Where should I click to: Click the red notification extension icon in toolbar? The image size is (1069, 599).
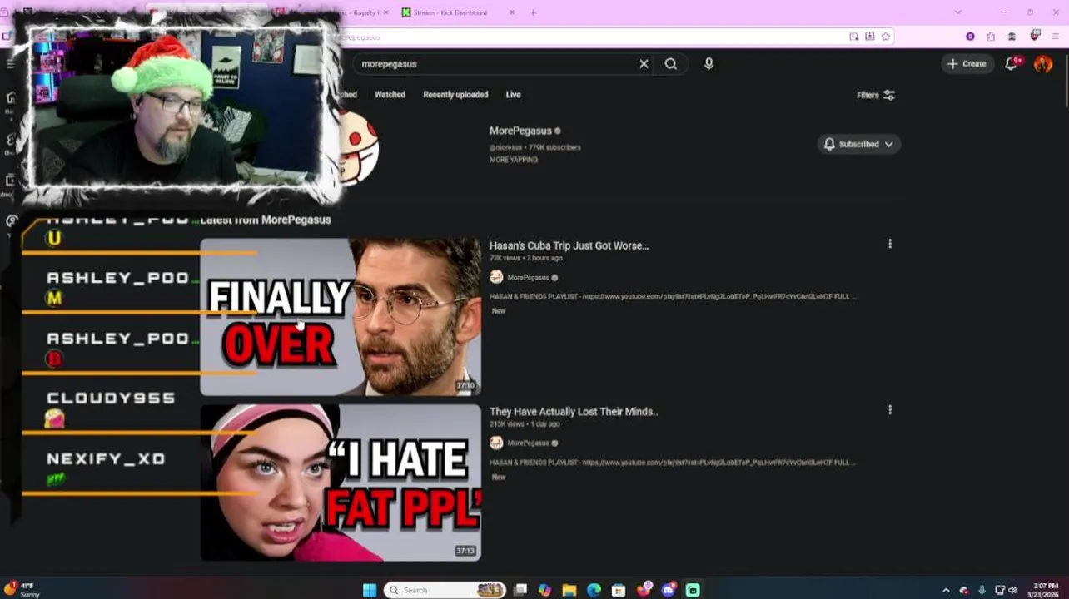[x=1035, y=36]
